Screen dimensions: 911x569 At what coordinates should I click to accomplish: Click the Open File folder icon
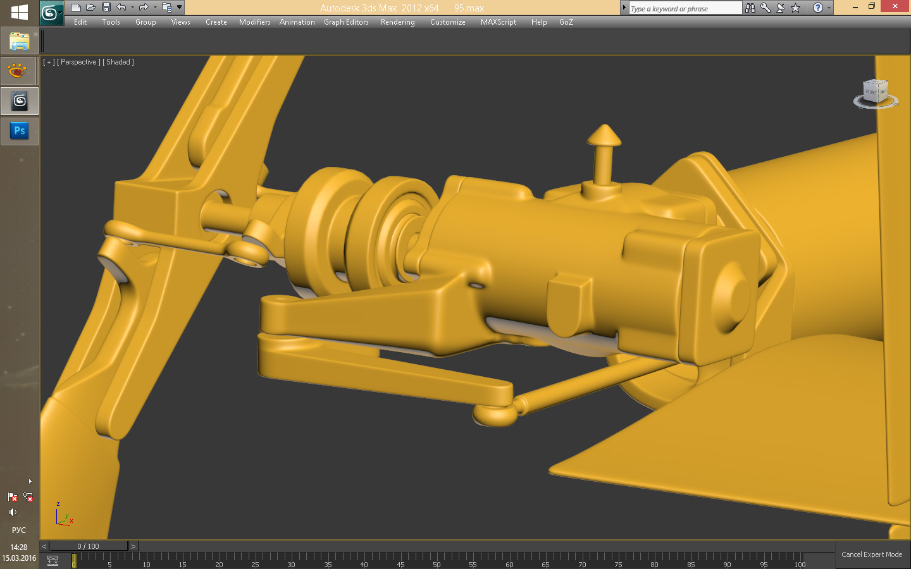[x=91, y=8]
